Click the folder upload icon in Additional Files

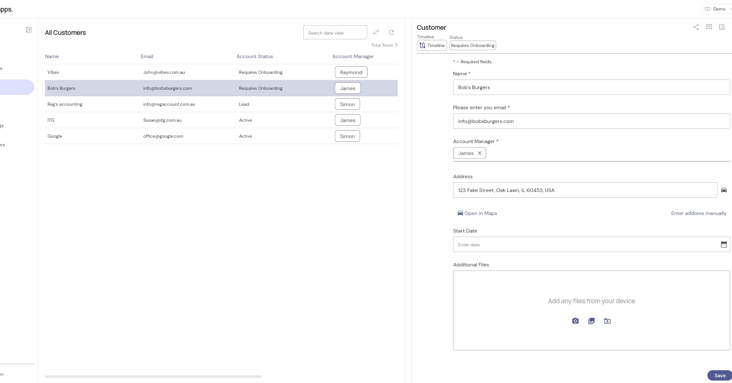point(607,321)
